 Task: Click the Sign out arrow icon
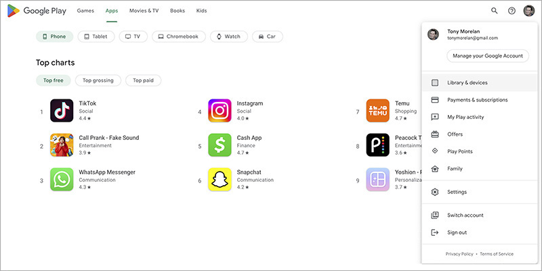point(435,232)
